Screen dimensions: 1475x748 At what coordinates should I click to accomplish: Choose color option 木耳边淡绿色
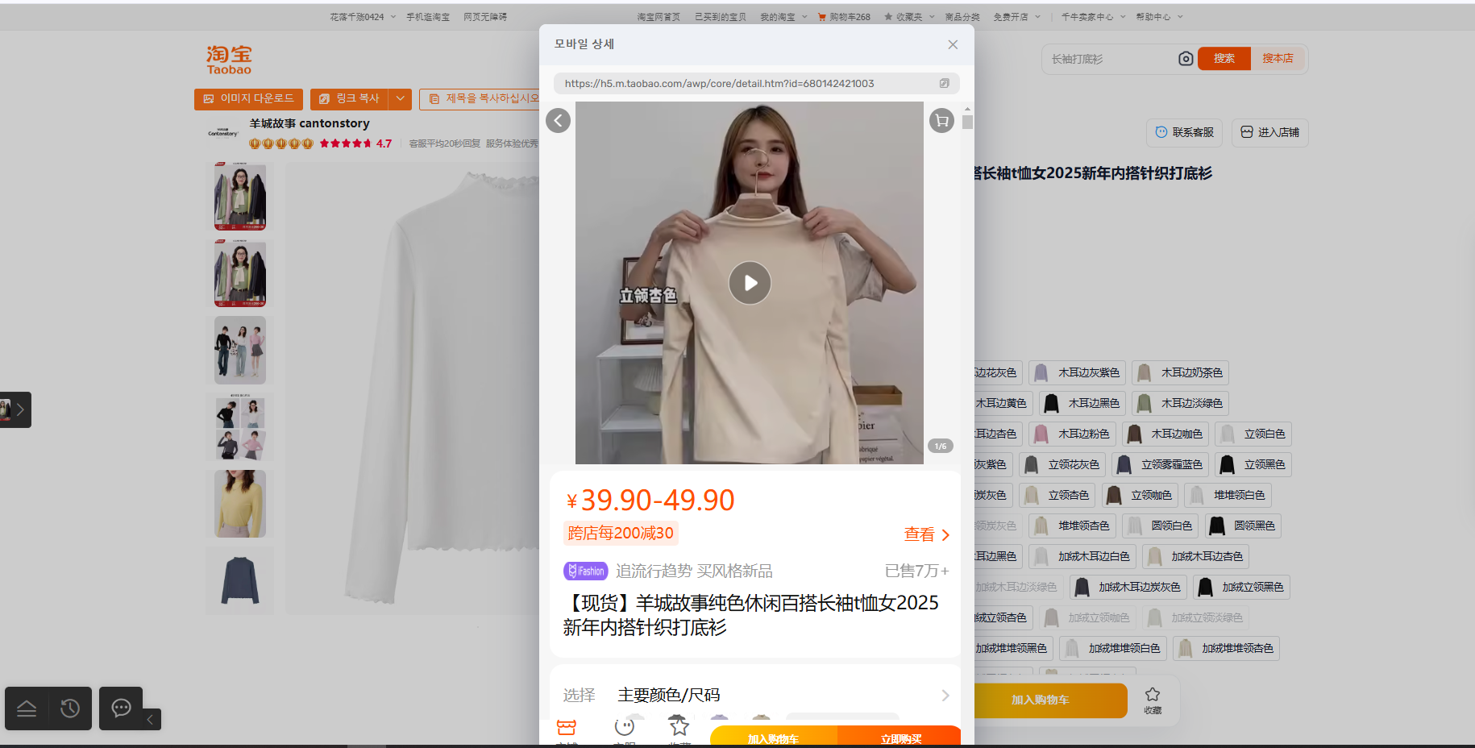coord(1180,403)
